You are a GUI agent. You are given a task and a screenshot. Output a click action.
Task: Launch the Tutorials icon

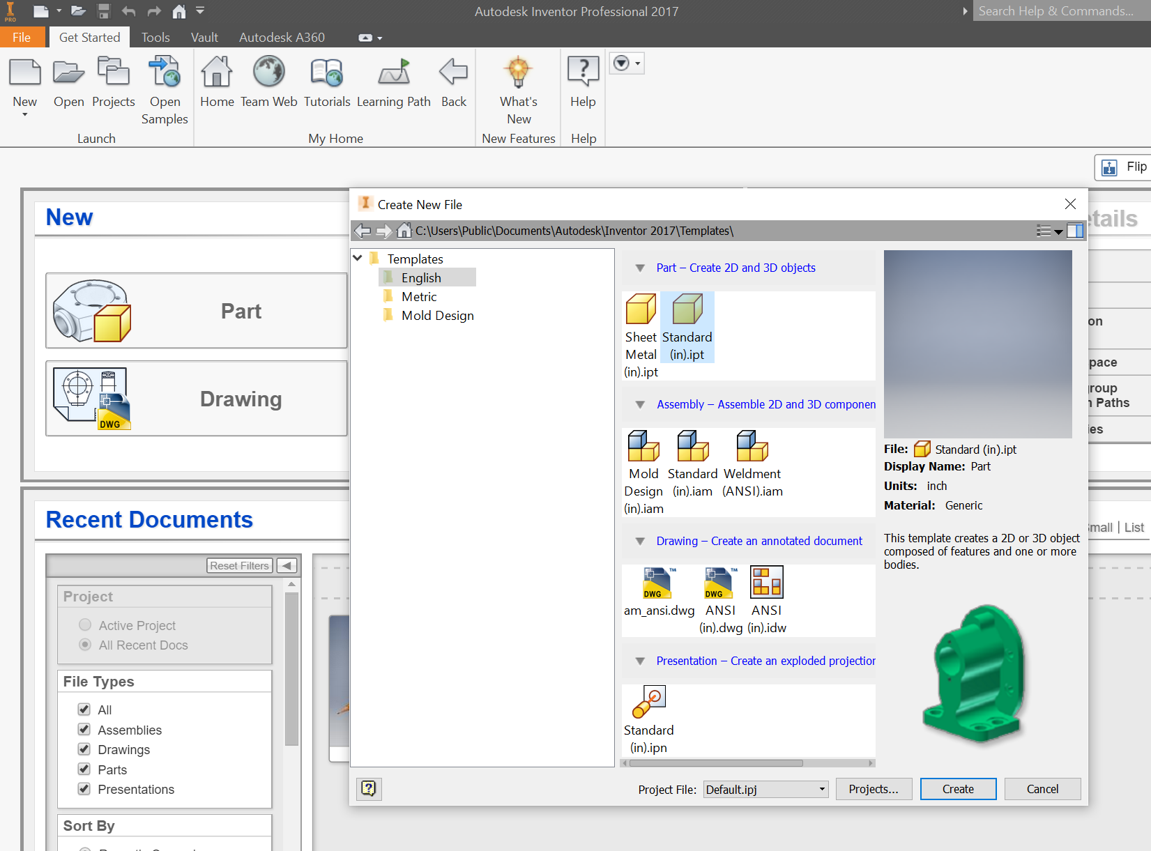(x=326, y=72)
